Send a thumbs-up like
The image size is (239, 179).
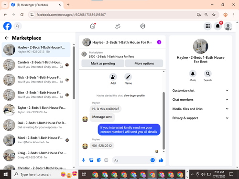(x=161, y=160)
